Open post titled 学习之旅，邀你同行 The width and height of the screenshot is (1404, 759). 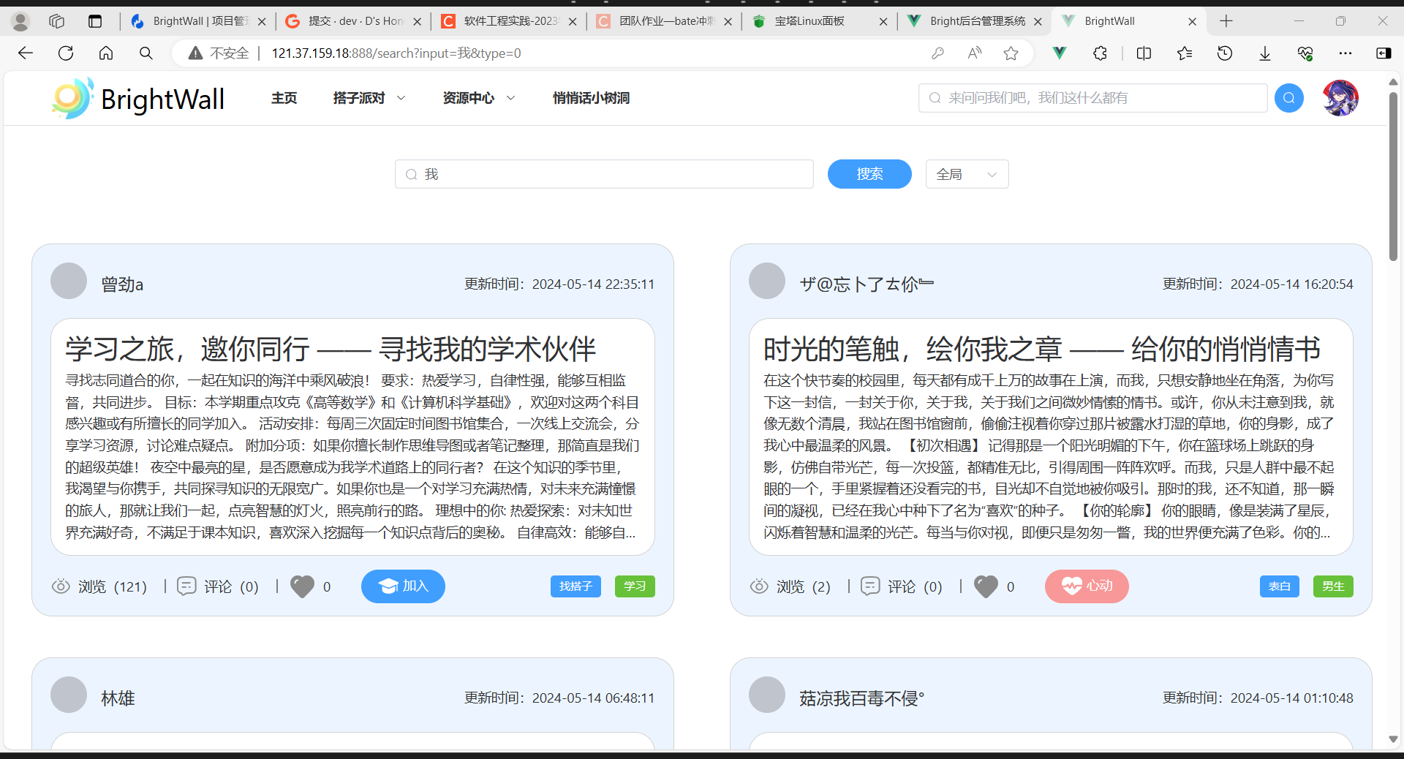pyautogui.click(x=331, y=349)
